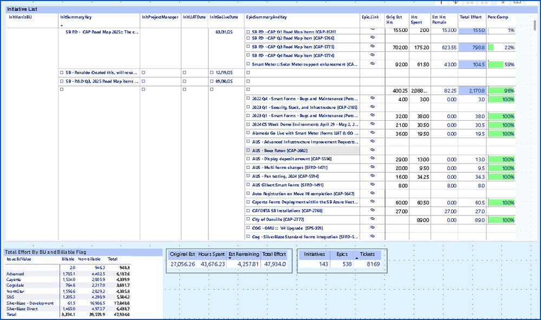
Task: Click link icon for Smart Meter Solar epic
Action: 372,64
